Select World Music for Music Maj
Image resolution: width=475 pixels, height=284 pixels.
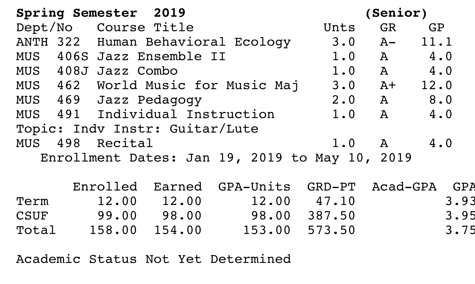tap(198, 86)
